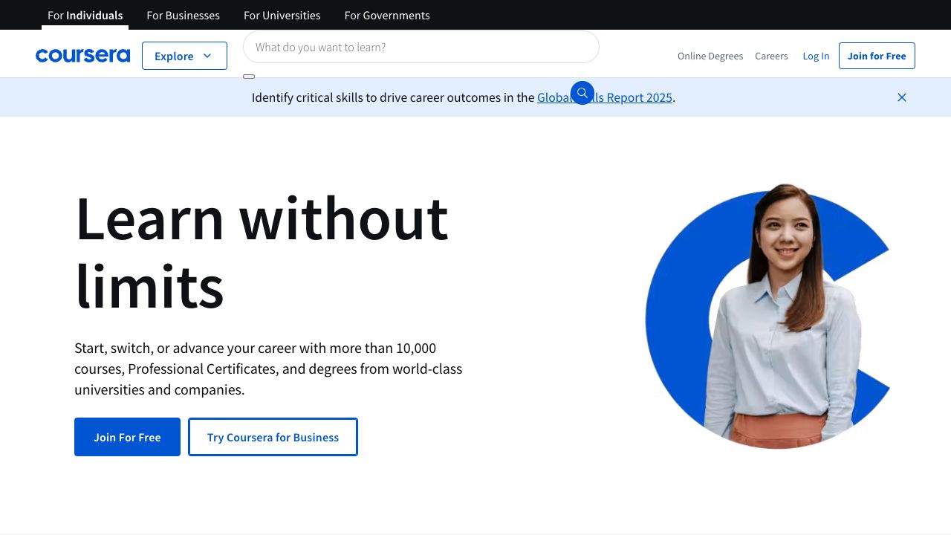Click the Log In link

coord(815,56)
